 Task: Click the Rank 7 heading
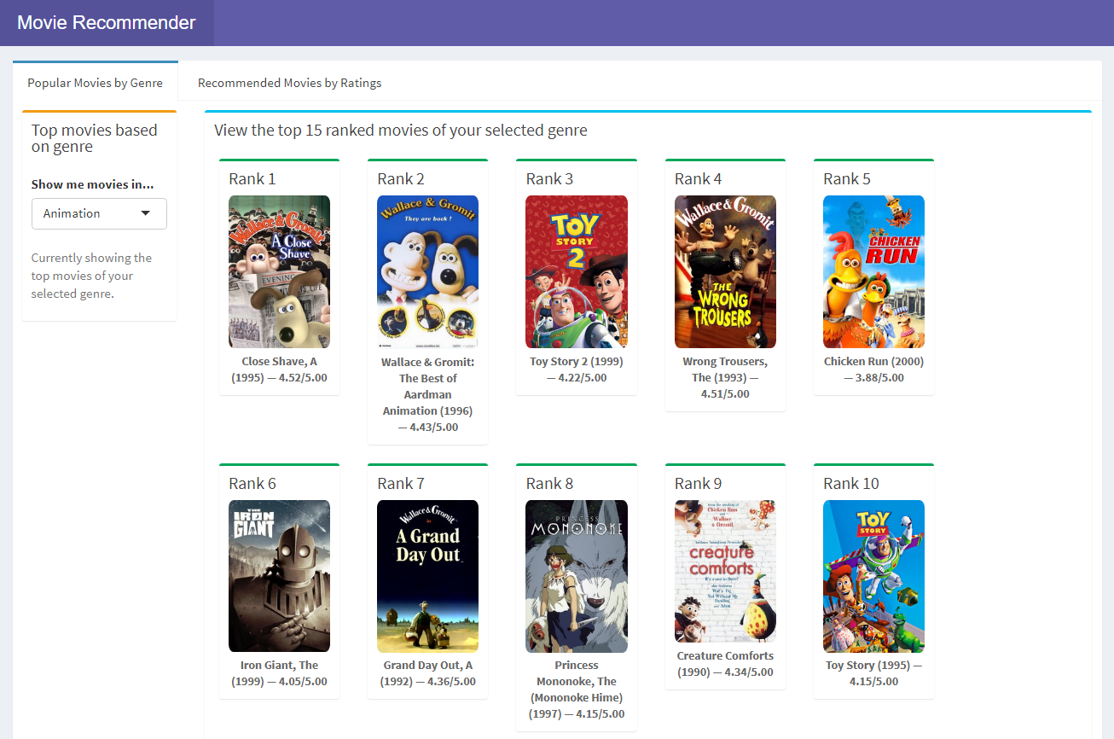401,484
